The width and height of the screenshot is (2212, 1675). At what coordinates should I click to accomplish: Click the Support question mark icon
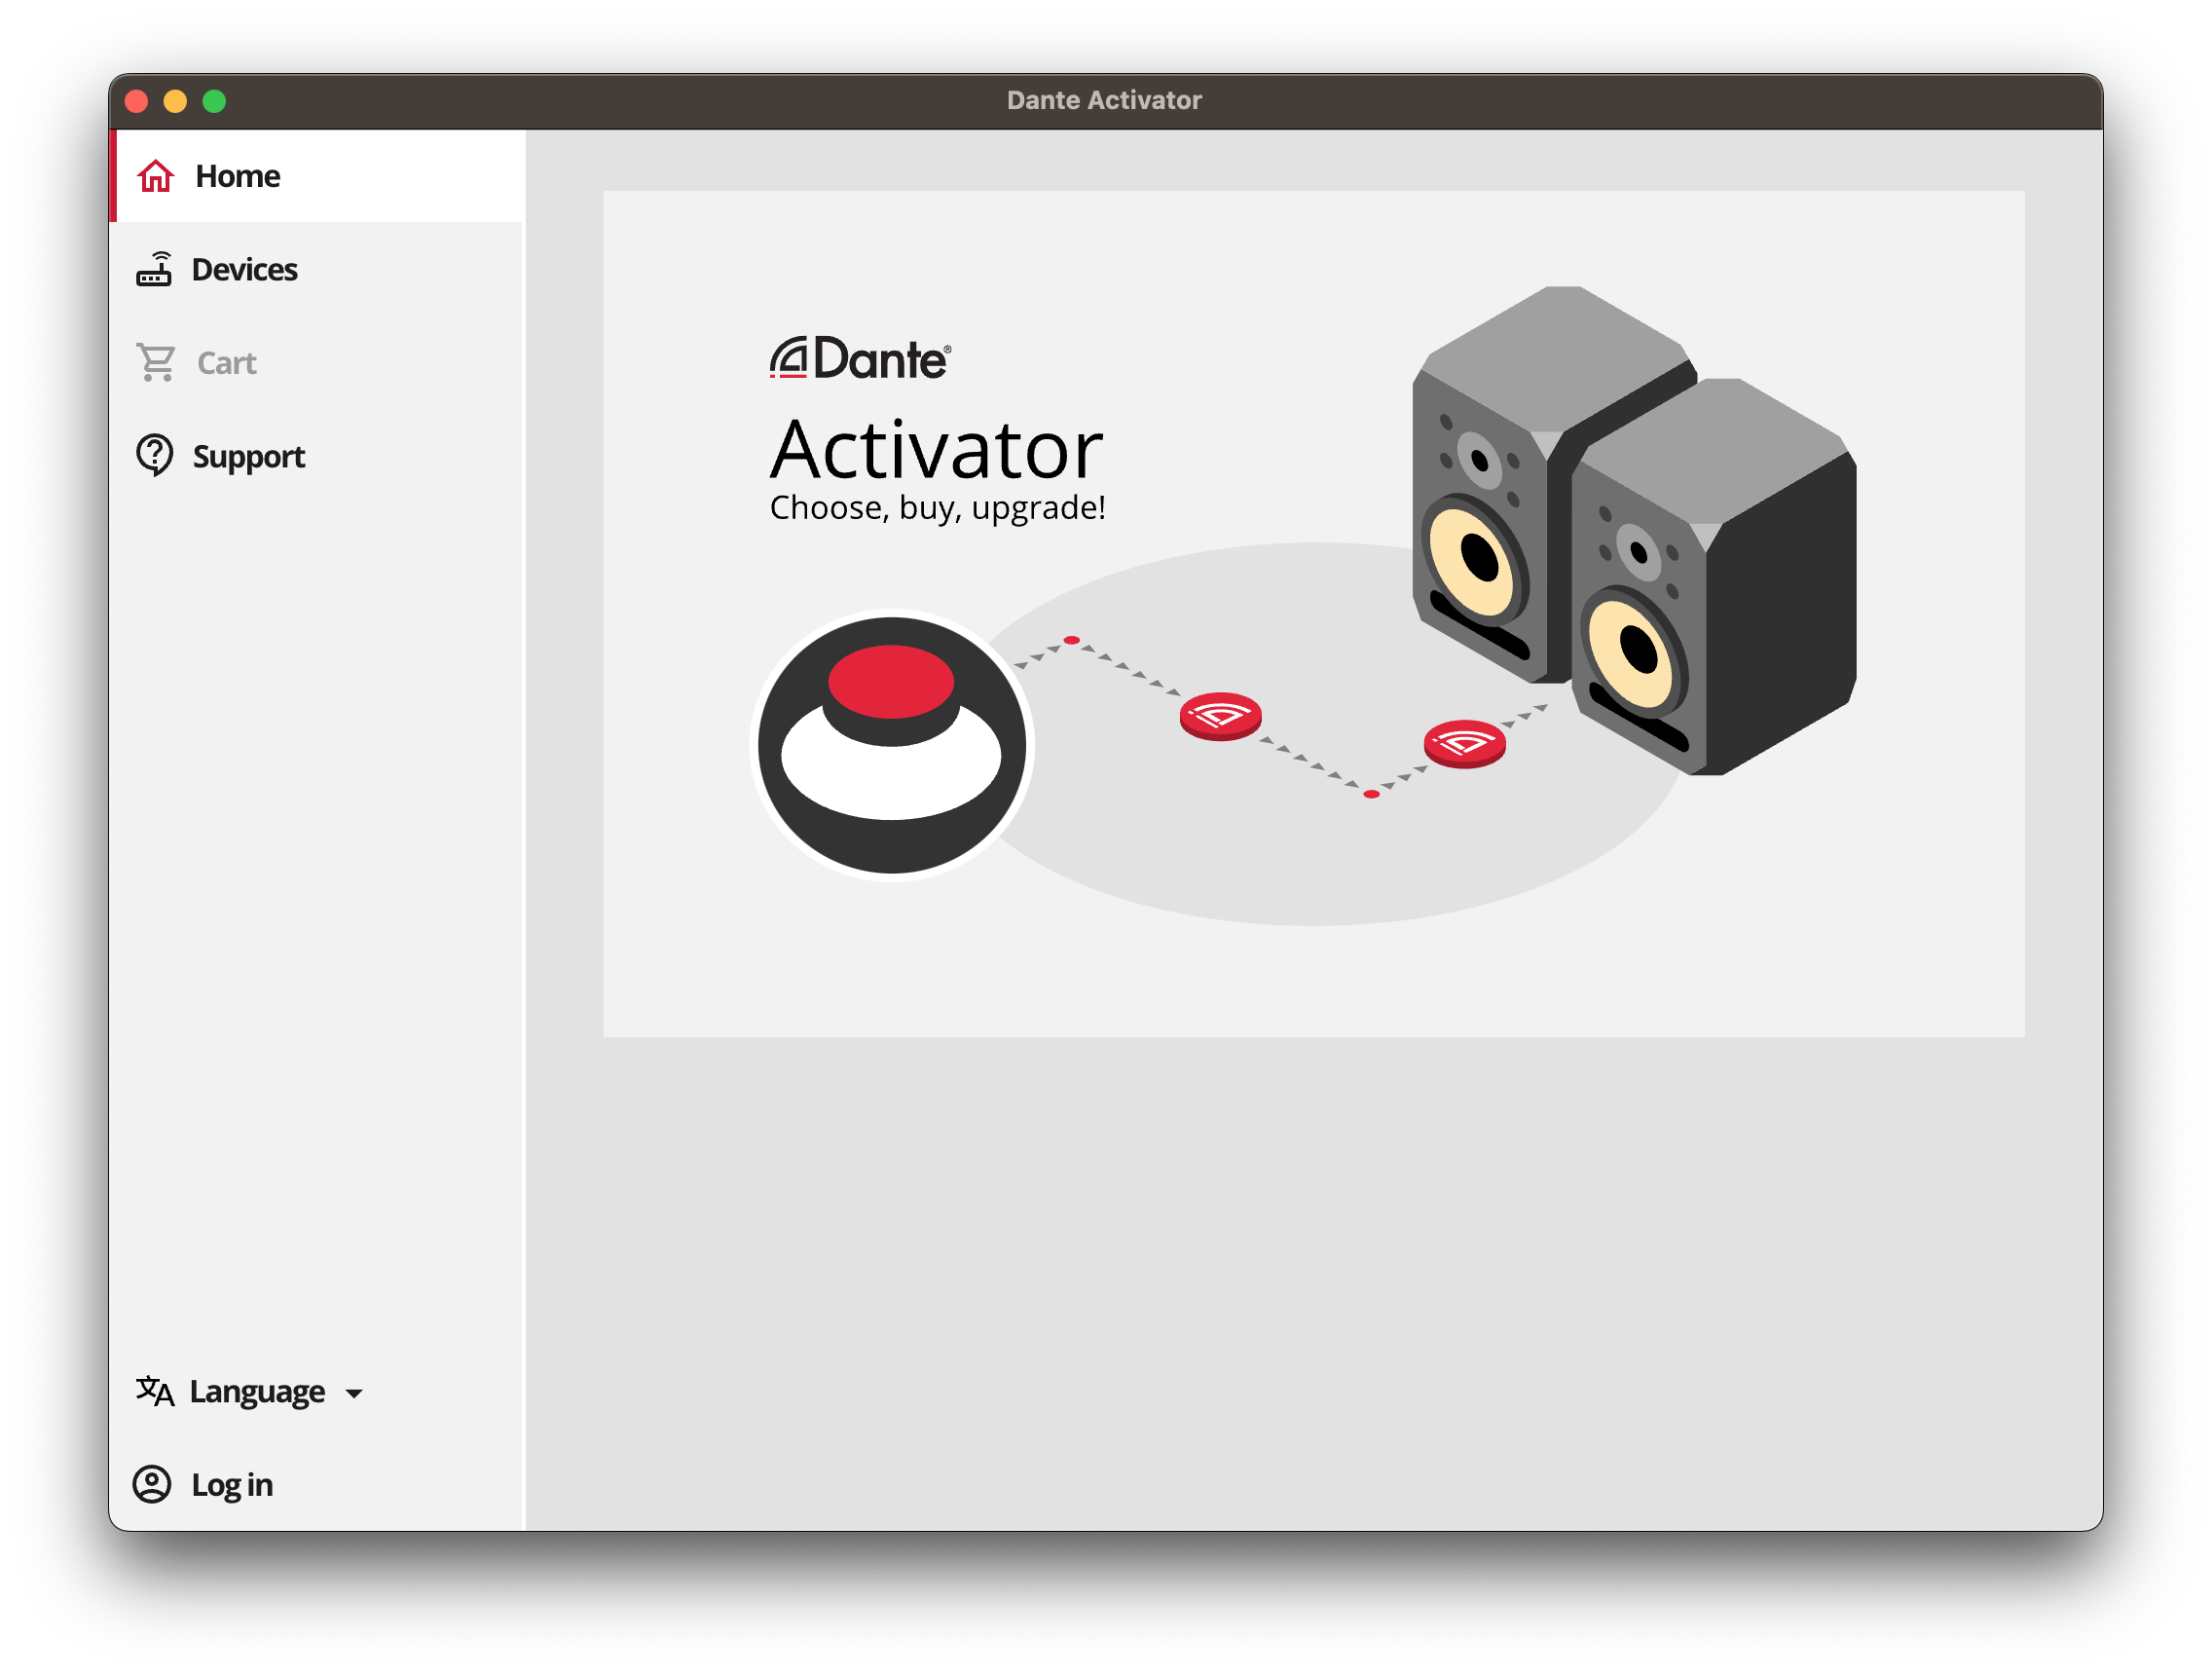pos(155,456)
